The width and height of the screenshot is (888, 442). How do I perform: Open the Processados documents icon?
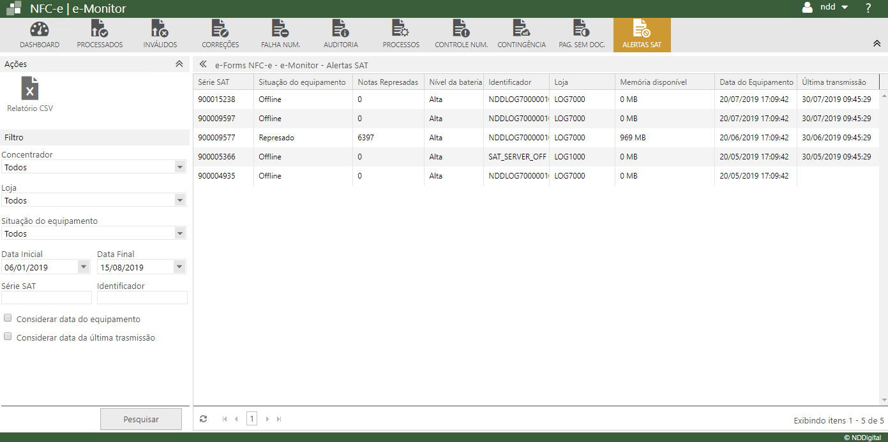100,29
